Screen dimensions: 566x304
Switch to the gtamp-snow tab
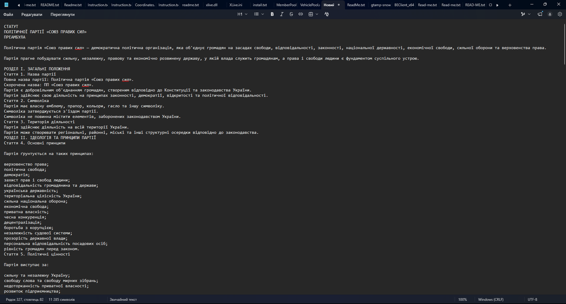[x=381, y=5]
